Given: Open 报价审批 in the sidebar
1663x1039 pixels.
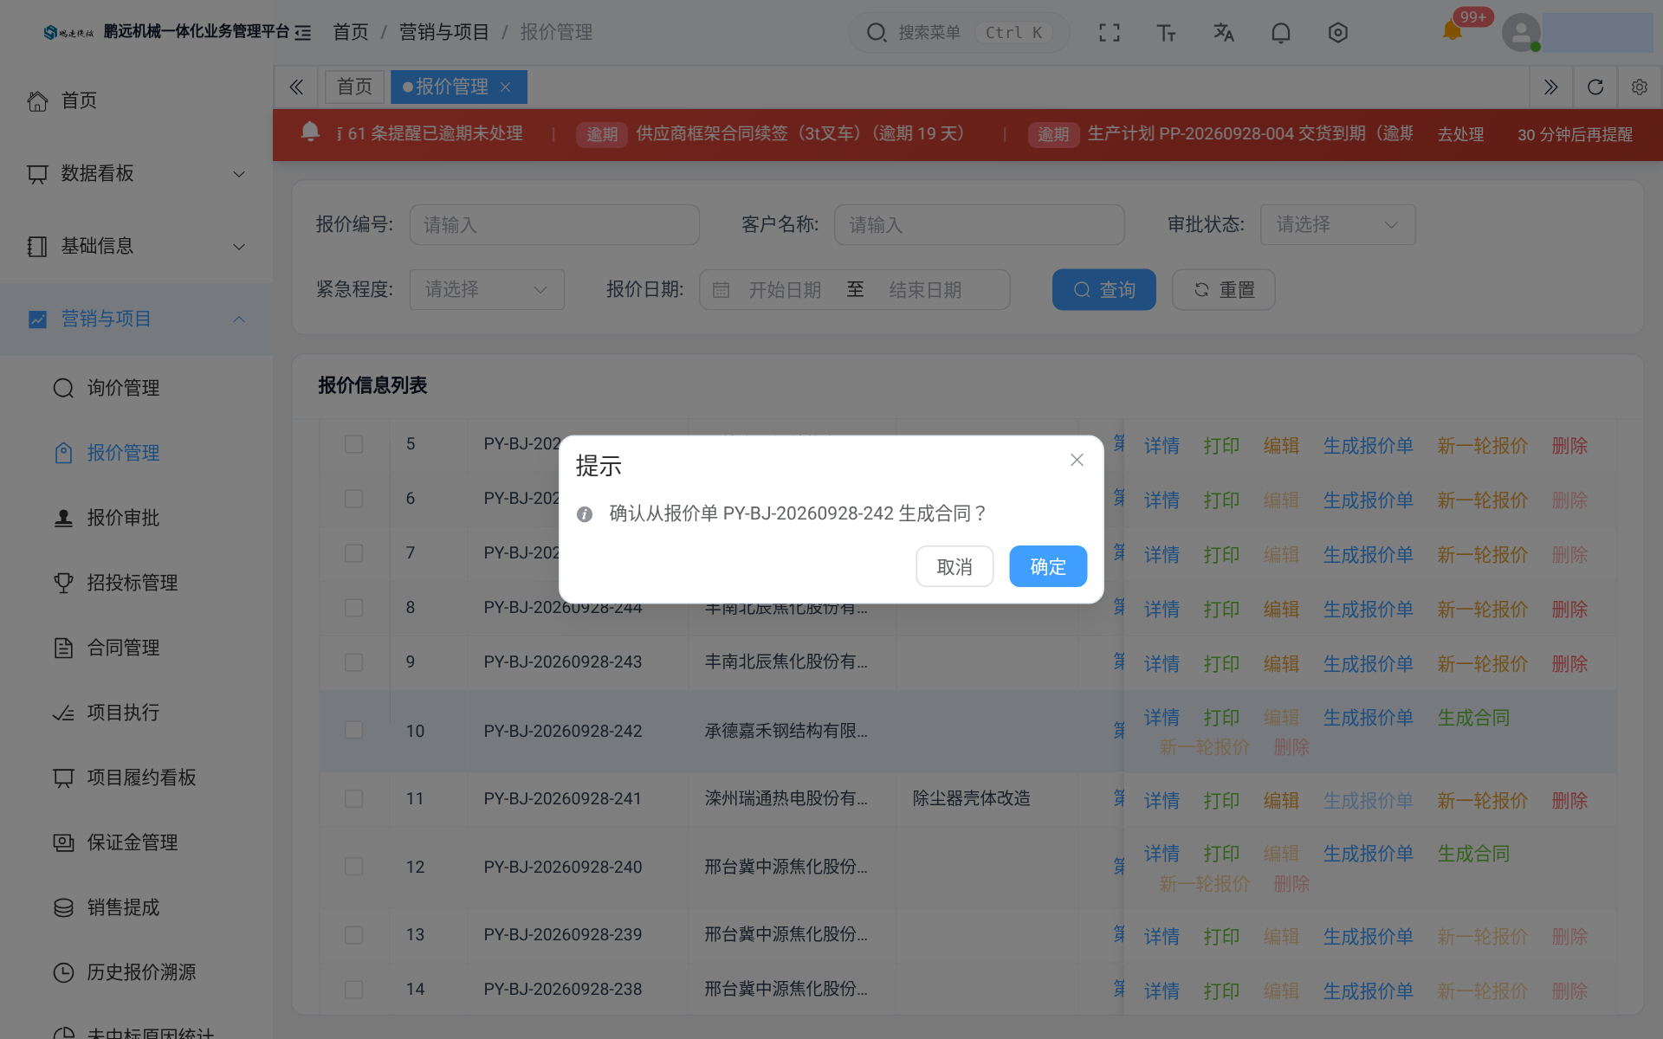Looking at the screenshot, I should (x=123, y=518).
